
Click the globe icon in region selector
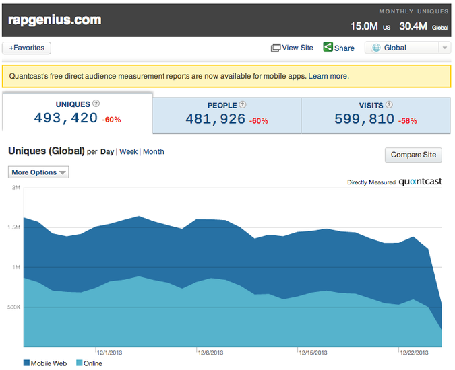pyautogui.click(x=376, y=48)
